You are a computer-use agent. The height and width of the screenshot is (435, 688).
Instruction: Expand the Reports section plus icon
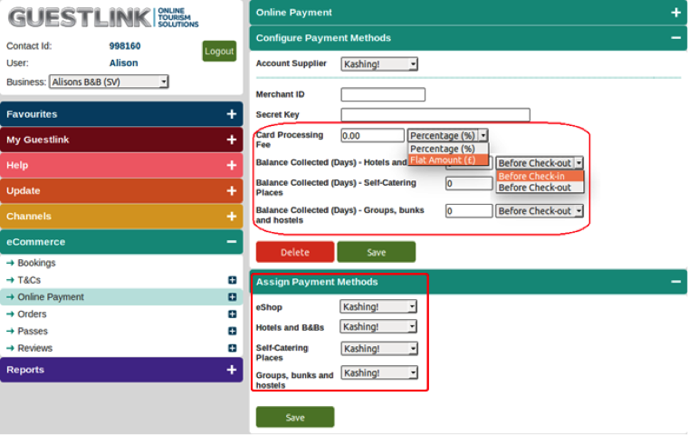tap(231, 370)
